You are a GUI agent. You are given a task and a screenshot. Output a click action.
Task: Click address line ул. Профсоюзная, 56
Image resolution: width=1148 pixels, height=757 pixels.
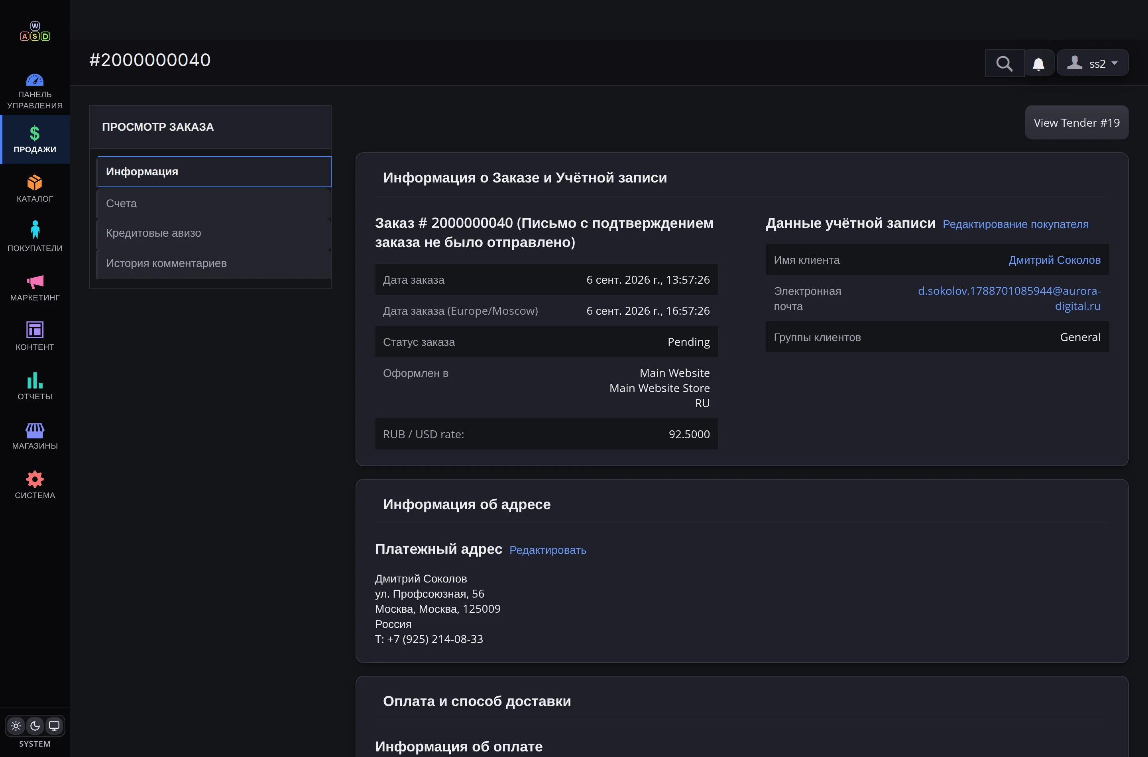pos(429,593)
